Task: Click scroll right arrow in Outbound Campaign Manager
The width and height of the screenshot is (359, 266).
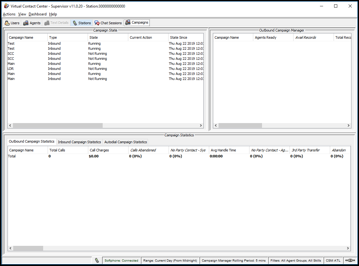Action: [349, 126]
